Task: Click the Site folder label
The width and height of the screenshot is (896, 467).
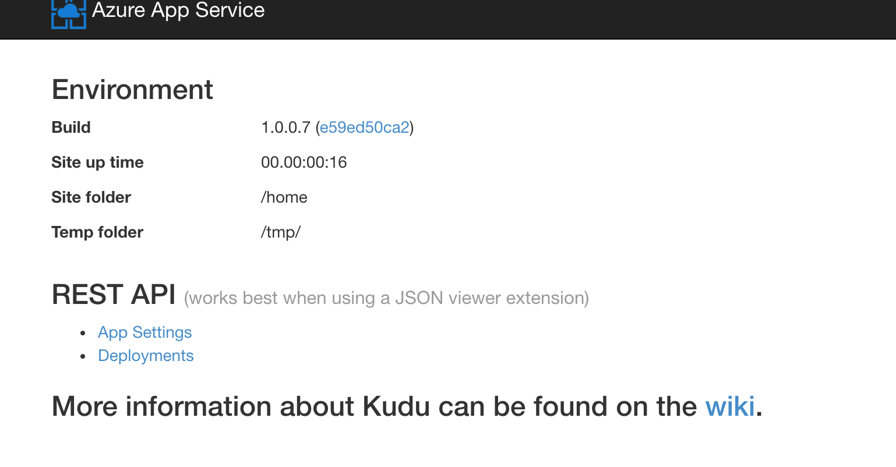Action: [x=91, y=197]
